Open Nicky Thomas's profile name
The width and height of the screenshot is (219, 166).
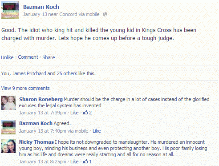(x=36, y=142)
